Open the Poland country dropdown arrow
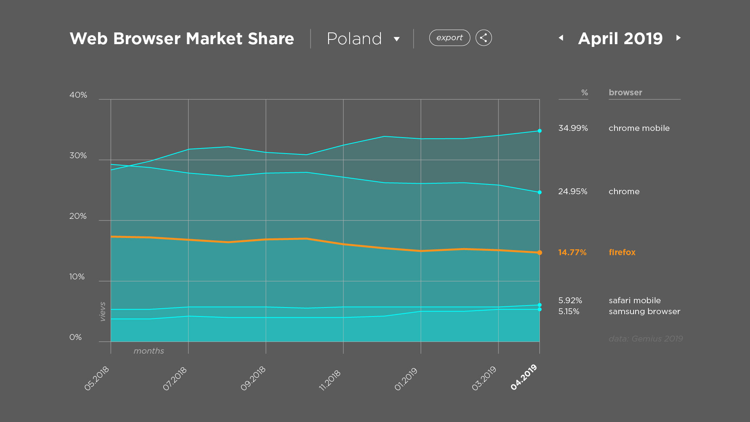 point(396,39)
